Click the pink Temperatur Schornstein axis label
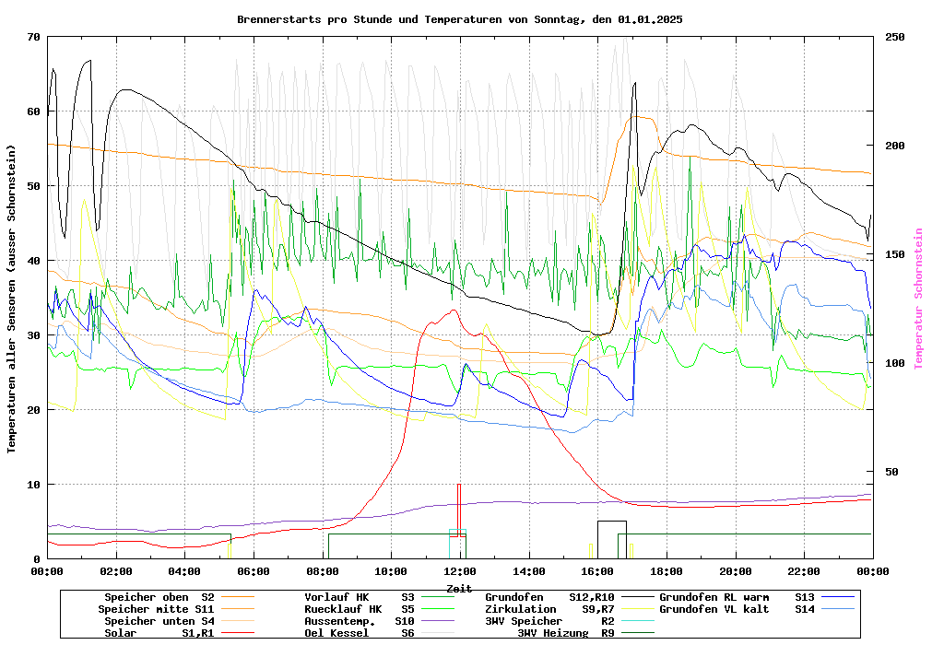The width and height of the screenshot is (944, 645). click(x=918, y=298)
